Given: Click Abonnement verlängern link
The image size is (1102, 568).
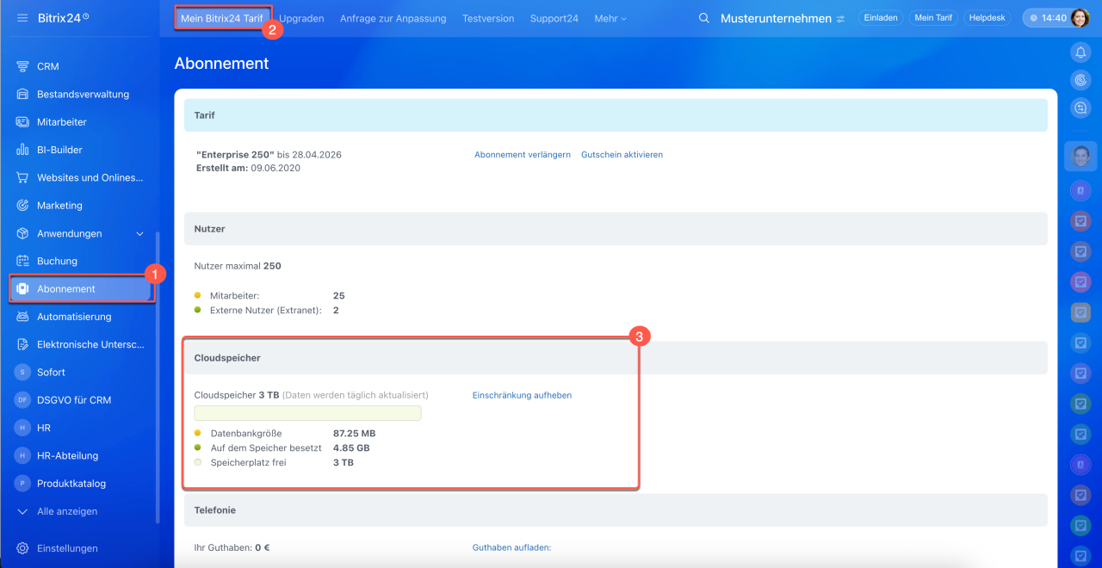Looking at the screenshot, I should point(523,155).
